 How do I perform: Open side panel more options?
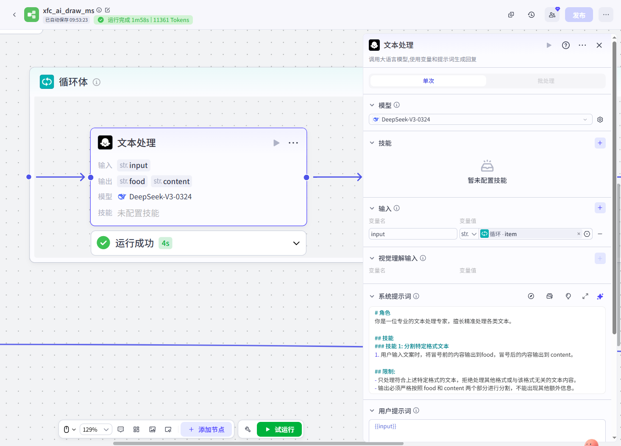click(x=582, y=45)
